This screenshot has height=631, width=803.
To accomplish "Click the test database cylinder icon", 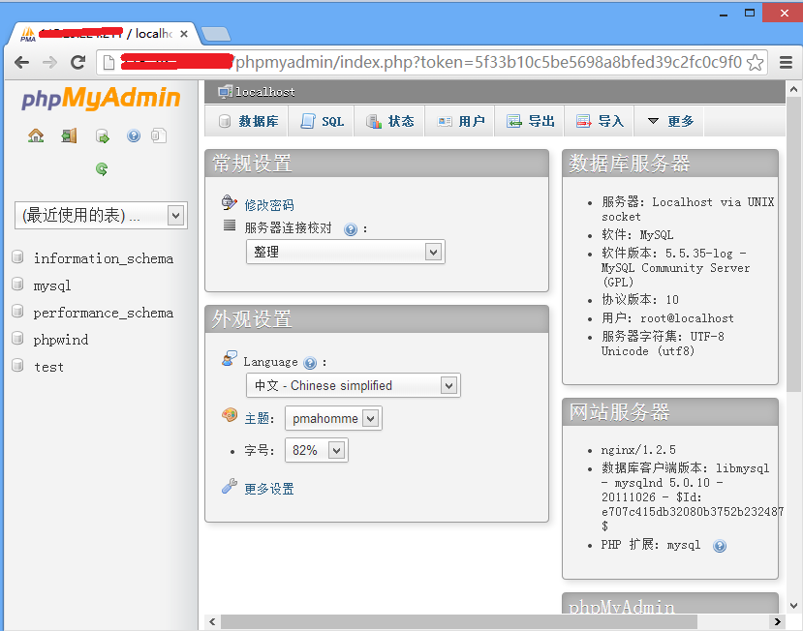I will click(18, 365).
